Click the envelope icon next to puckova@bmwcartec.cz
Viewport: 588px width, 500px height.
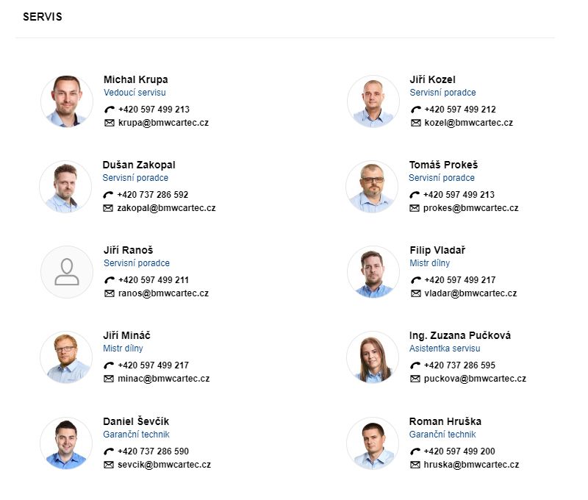415,379
